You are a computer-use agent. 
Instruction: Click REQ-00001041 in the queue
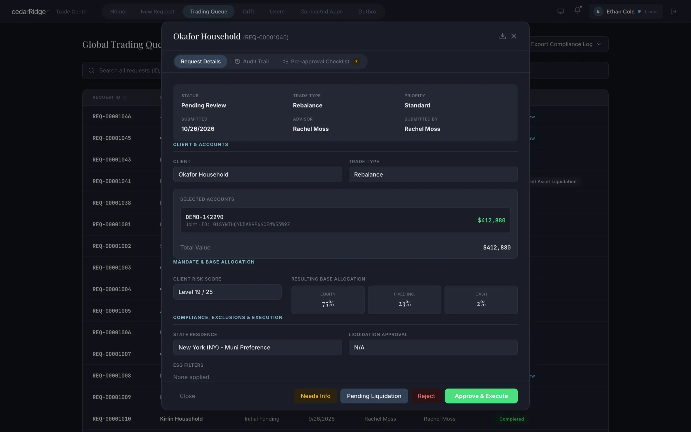coord(112,181)
